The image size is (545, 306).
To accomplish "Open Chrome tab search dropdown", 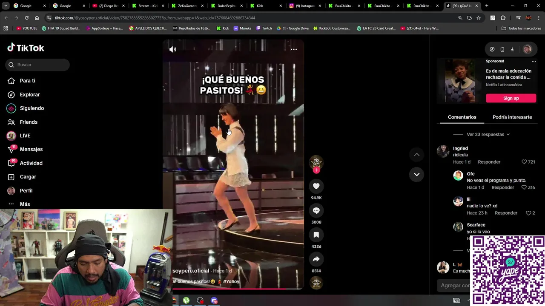I will (x=6, y=6).
